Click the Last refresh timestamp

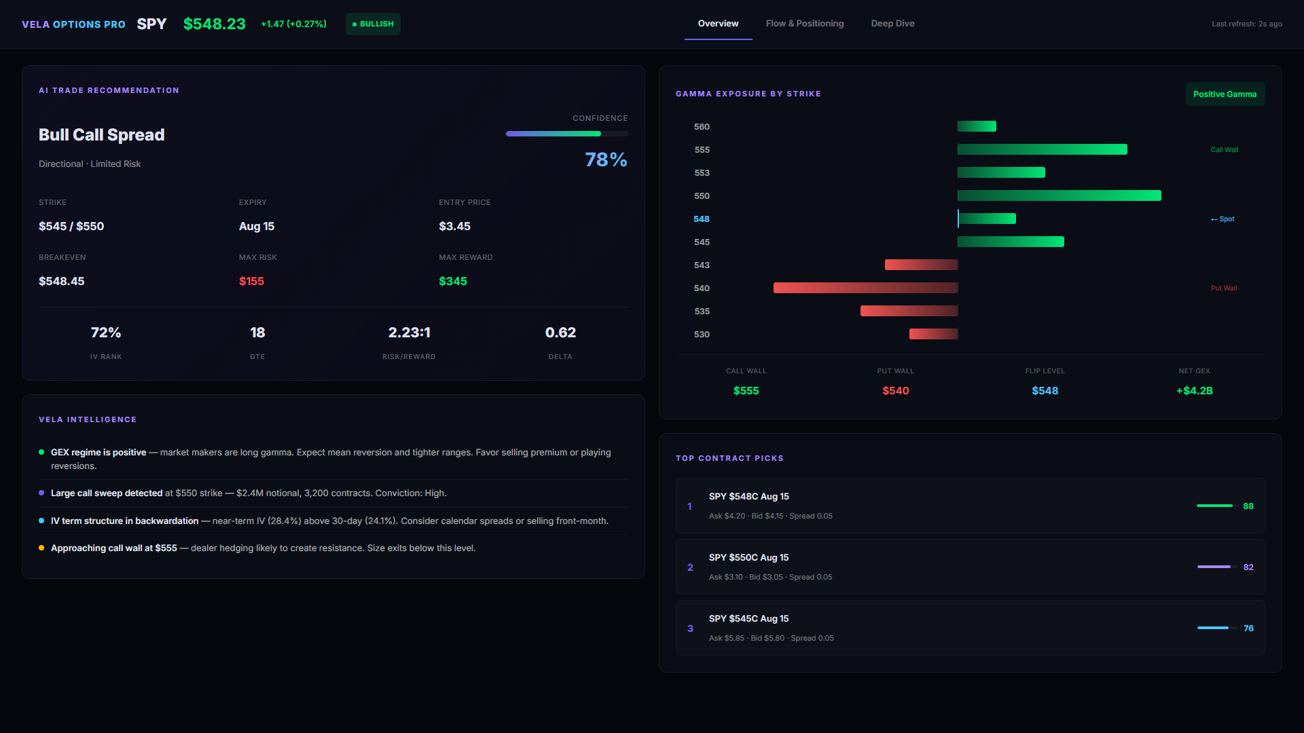click(1247, 24)
